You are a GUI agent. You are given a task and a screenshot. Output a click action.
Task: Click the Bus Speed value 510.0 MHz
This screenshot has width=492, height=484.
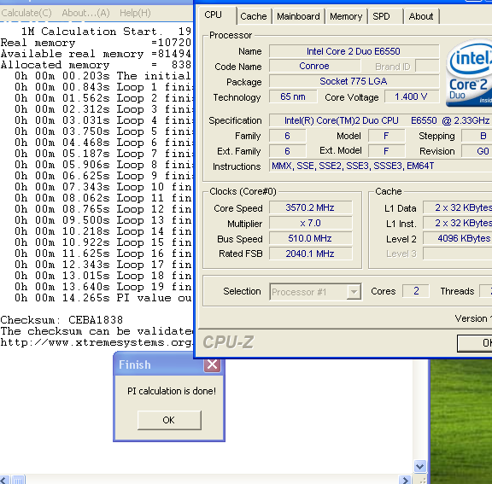(x=310, y=238)
